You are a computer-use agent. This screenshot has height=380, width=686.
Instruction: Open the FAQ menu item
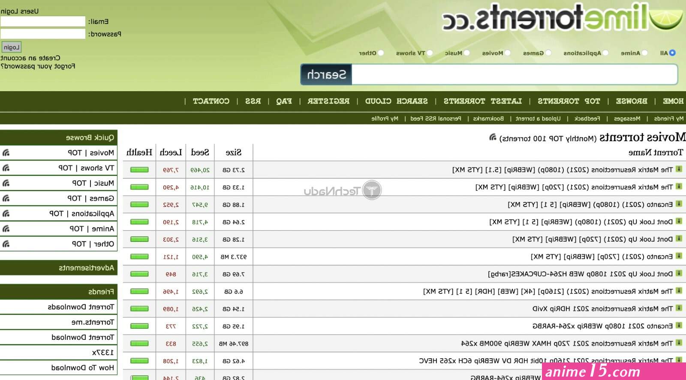[x=284, y=101]
